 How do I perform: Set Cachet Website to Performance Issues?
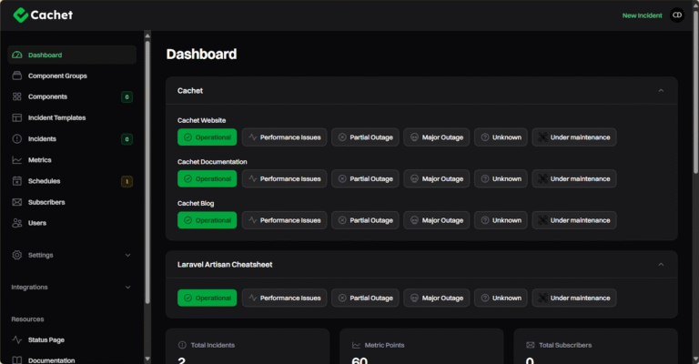tap(284, 137)
